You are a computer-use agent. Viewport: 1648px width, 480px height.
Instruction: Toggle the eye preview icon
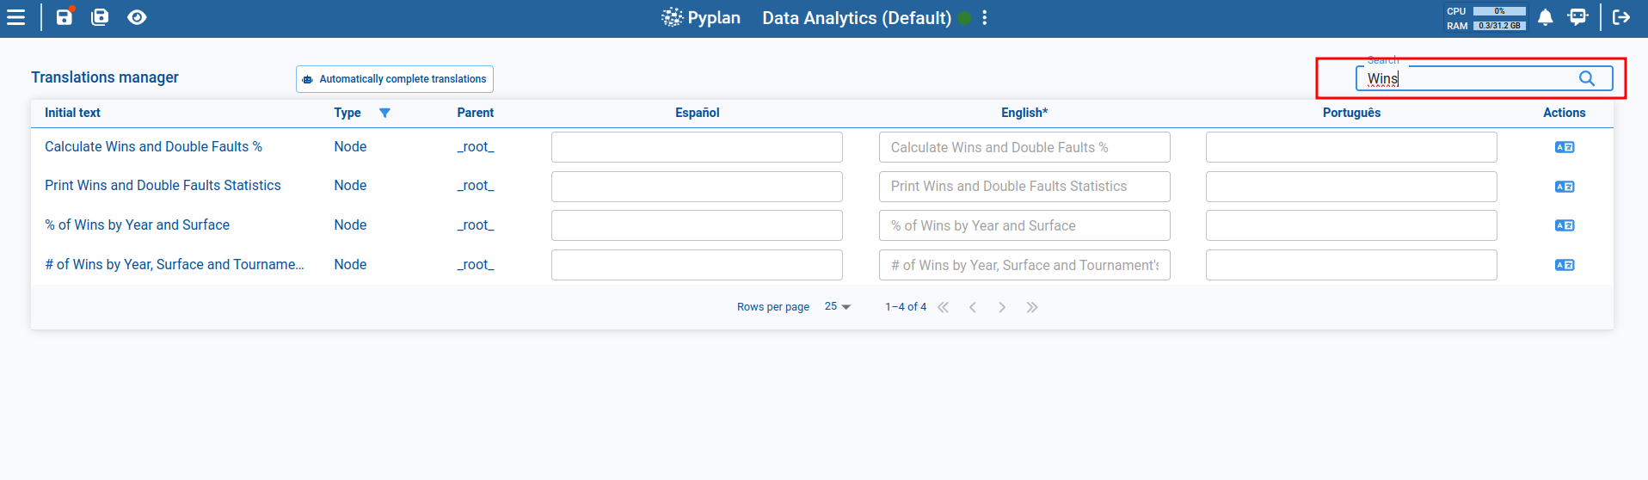137,17
